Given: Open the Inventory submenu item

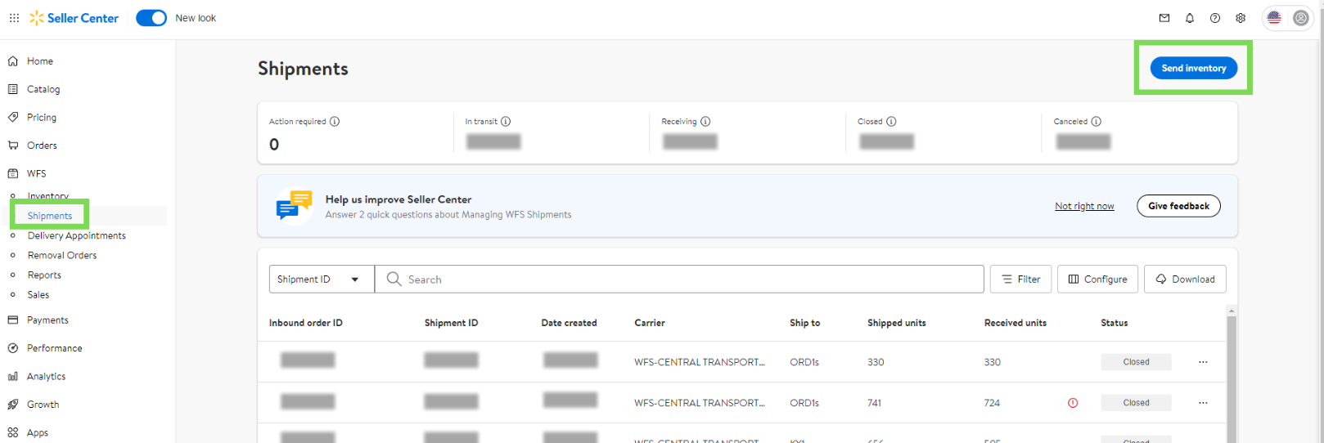Looking at the screenshot, I should pos(48,196).
